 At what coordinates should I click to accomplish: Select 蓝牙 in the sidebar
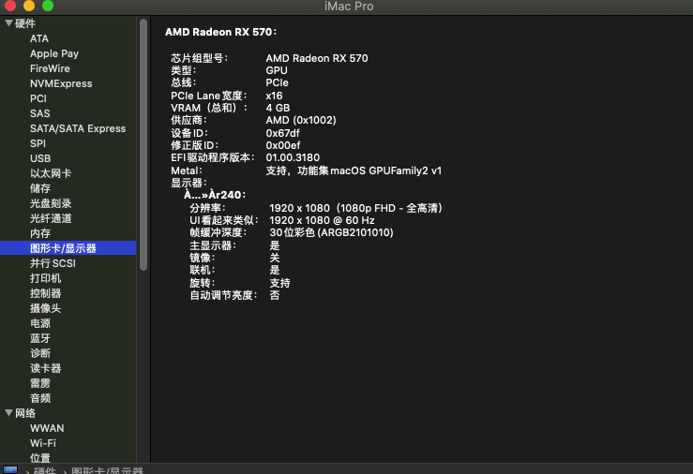(x=40, y=338)
